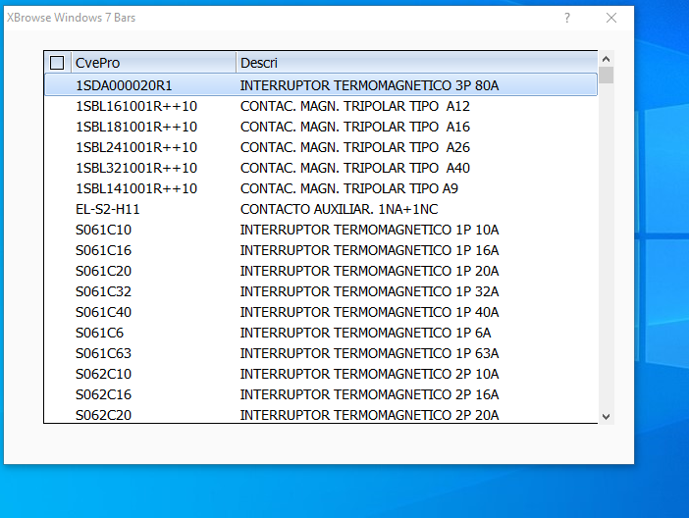Click description INTERRUPTOR TERMOMAGNETICO 1P 10A
This screenshot has width=689, height=518.
(x=370, y=230)
